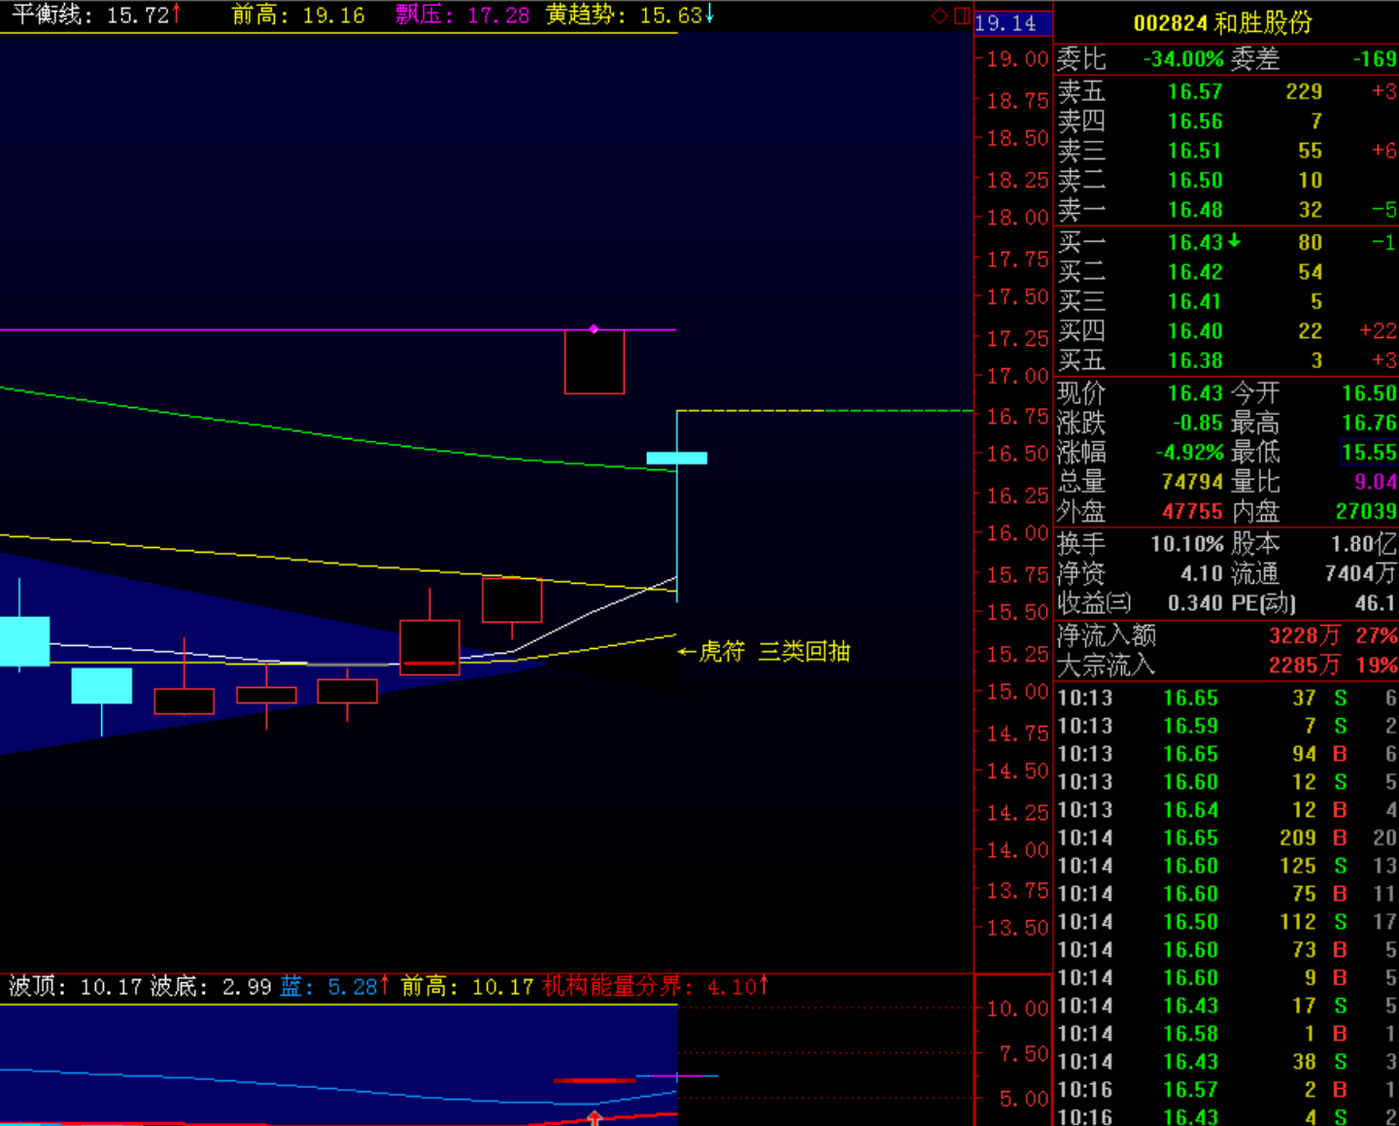The height and width of the screenshot is (1126, 1399).
Task: Click the 机构能量分界 4.10 label
Action: tap(656, 987)
